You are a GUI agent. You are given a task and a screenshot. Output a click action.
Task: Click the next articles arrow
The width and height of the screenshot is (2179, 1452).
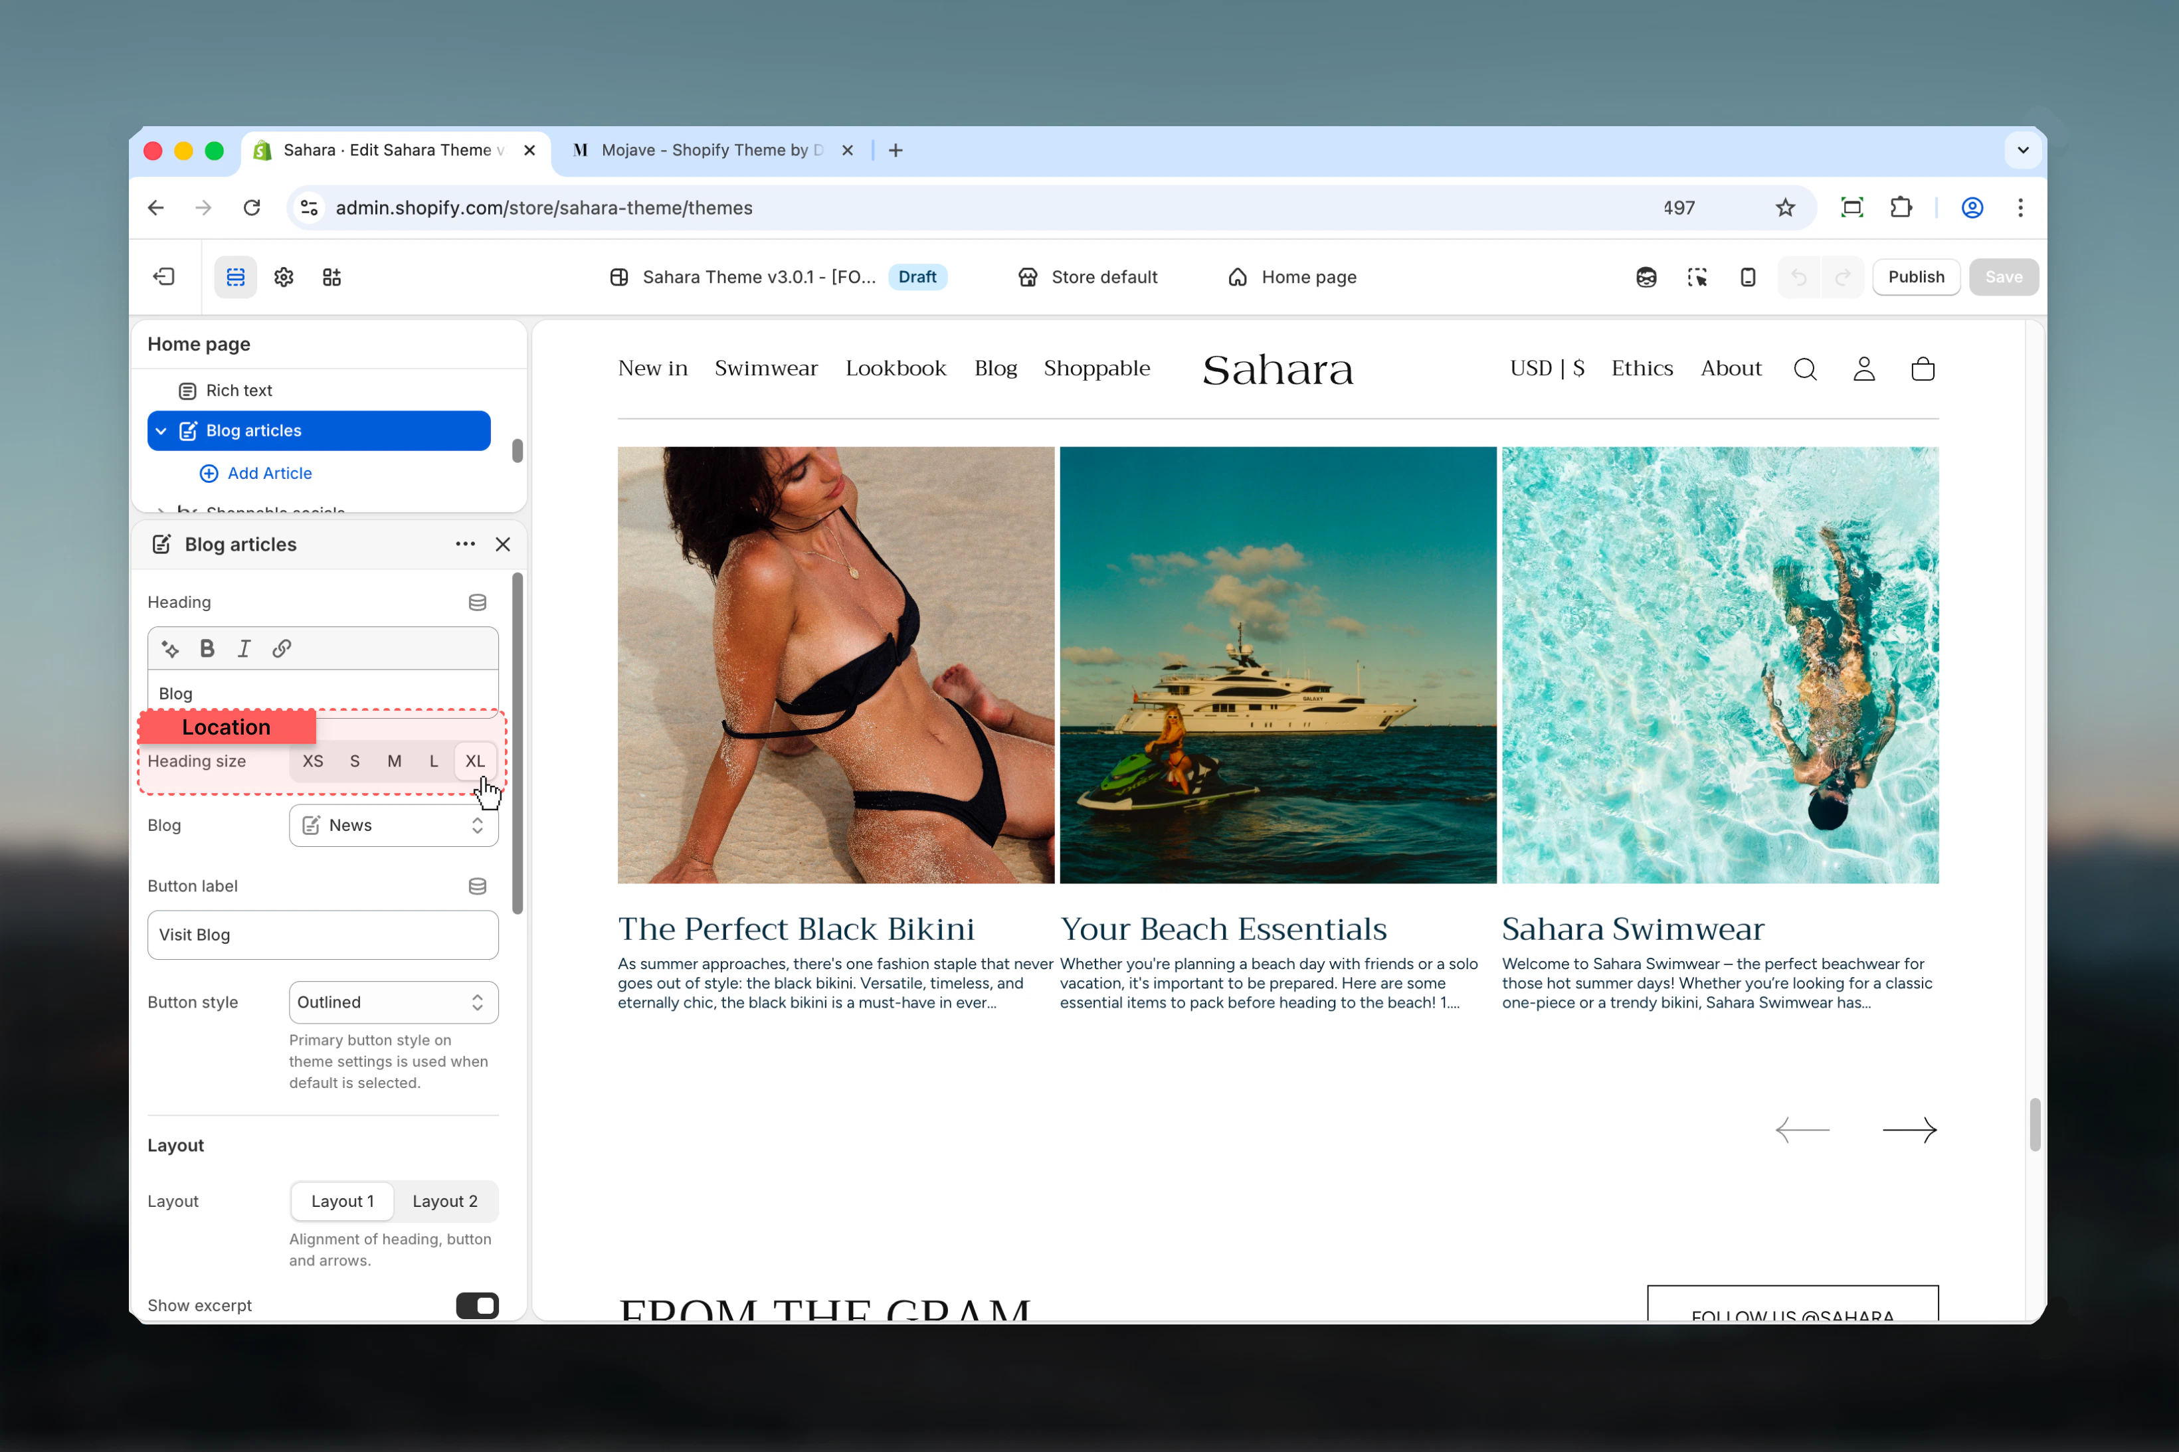(1909, 1130)
